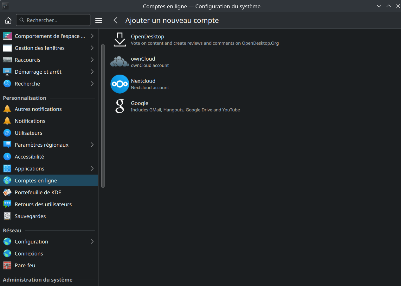Screen dimensions: 401x286
Task: Expand Paramètres régionaux chevron
Action: click(x=92, y=145)
